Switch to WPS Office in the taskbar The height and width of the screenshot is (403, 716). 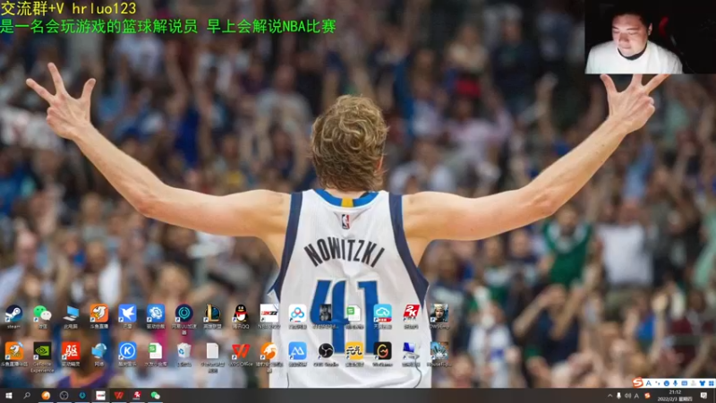(119, 396)
